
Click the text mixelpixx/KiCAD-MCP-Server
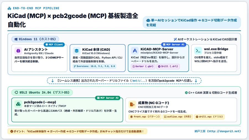coord(159,53)
